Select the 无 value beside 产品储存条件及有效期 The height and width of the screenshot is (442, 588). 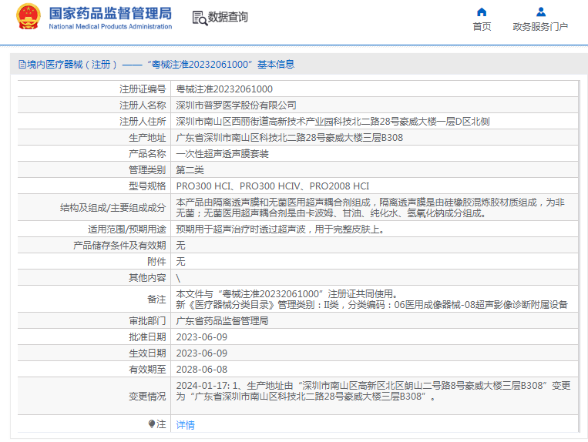coord(181,245)
